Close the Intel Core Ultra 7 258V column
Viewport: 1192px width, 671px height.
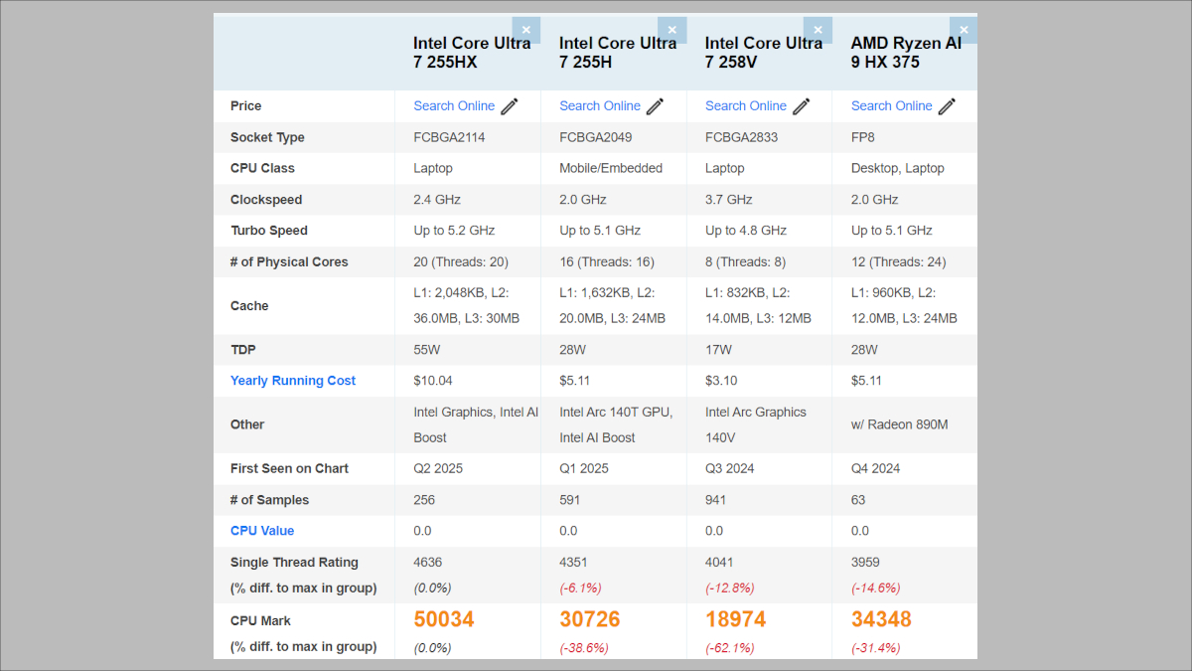tap(819, 30)
